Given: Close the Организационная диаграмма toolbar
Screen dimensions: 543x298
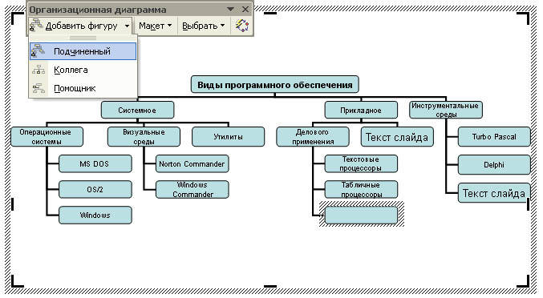Looking at the screenshot, I should pos(245,10).
